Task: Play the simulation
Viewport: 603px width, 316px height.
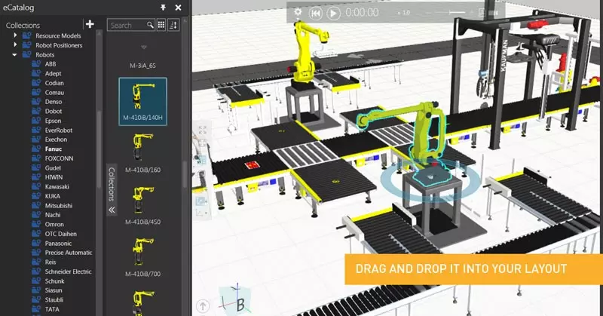Action: (334, 13)
